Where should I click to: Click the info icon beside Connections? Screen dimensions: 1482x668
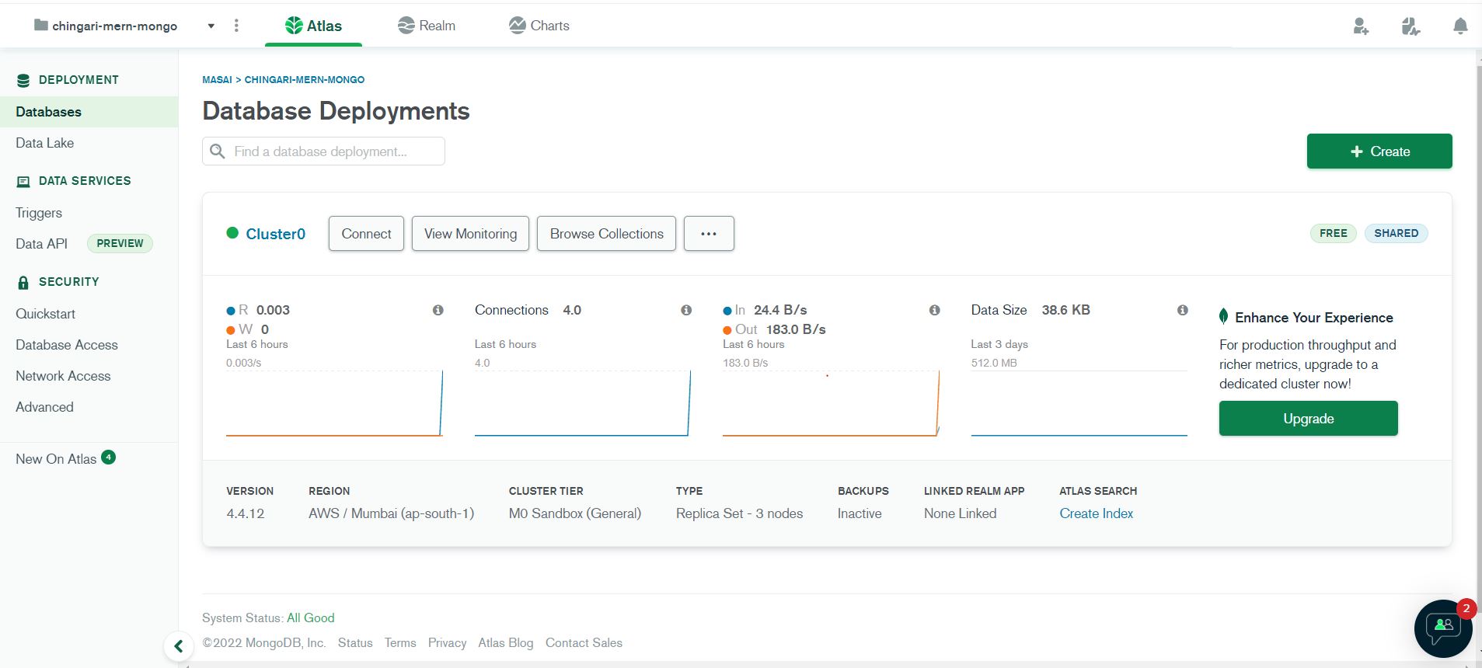point(686,310)
